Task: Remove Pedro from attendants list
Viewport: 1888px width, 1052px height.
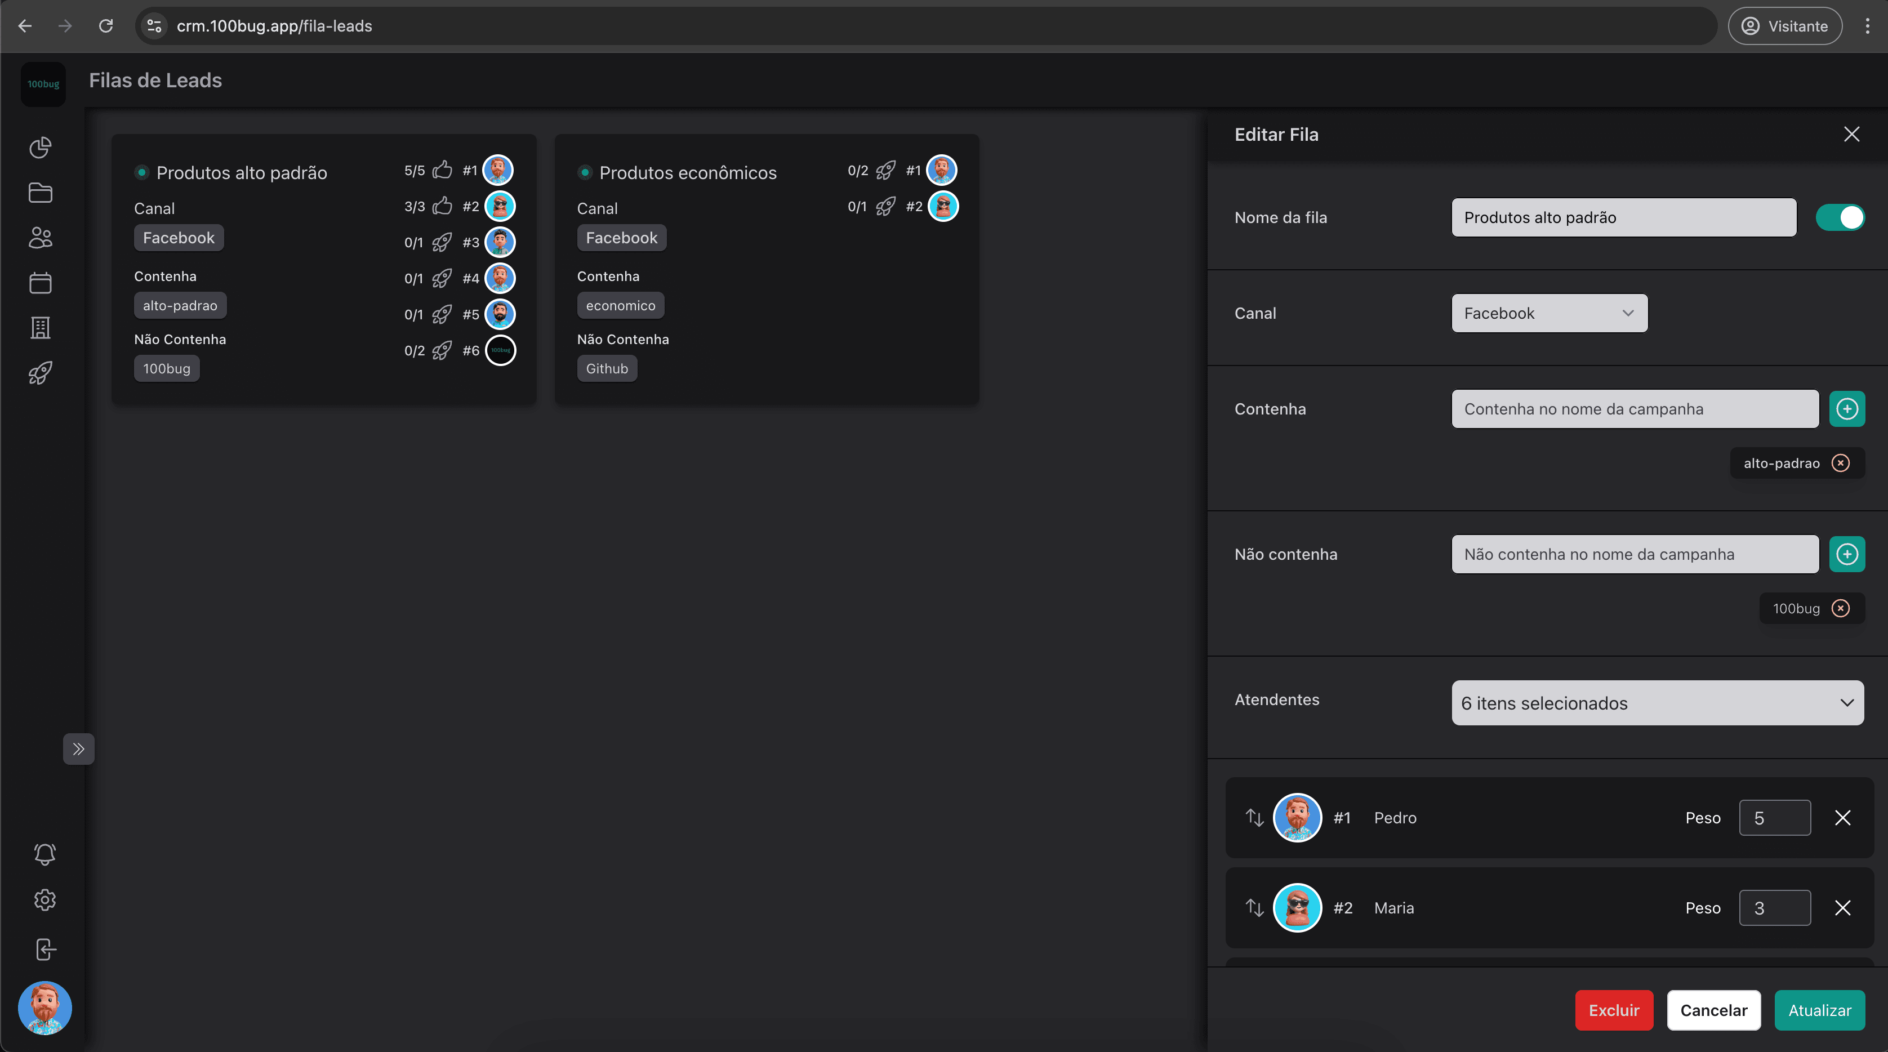Action: (x=1842, y=818)
